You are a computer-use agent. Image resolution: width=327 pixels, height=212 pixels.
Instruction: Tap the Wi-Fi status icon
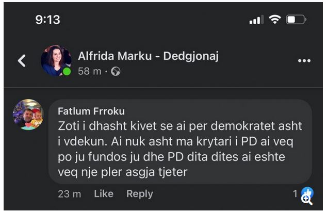tap(275, 20)
